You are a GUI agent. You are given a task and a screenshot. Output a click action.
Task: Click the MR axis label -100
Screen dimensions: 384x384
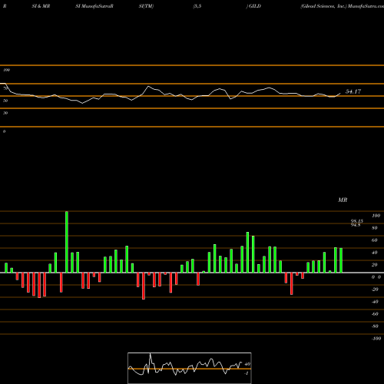[x=376, y=339]
